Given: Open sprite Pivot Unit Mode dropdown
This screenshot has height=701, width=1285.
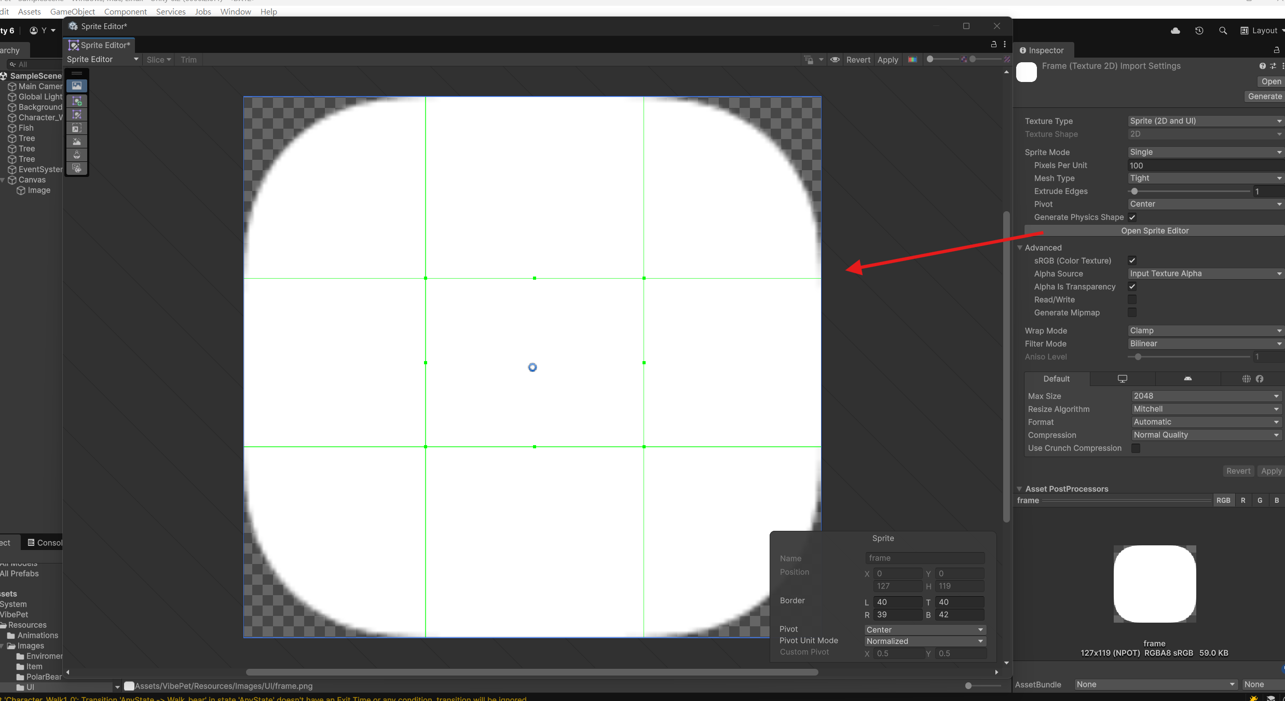Looking at the screenshot, I should coord(925,641).
